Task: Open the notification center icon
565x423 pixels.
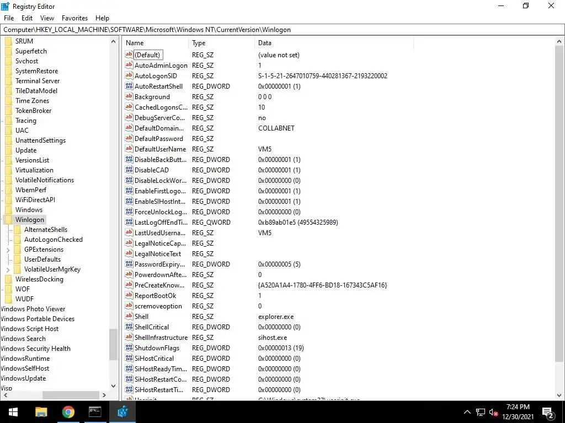Action: pyautogui.click(x=548, y=413)
